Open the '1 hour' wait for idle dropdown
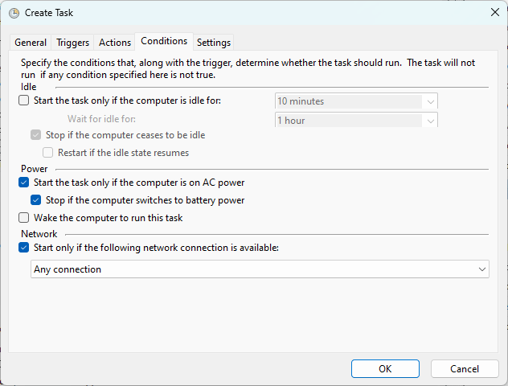This screenshot has width=508, height=386. click(356, 120)
